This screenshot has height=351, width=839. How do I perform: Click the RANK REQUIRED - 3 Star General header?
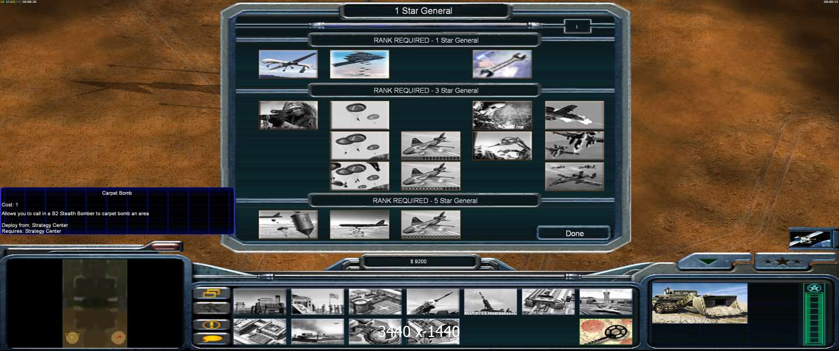426,91
